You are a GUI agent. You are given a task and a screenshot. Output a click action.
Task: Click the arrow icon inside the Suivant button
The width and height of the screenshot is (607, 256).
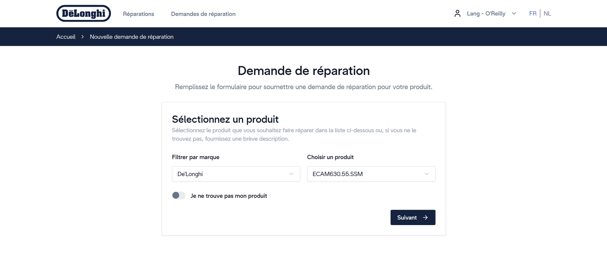pyautogui.click(x=425, y=217)
